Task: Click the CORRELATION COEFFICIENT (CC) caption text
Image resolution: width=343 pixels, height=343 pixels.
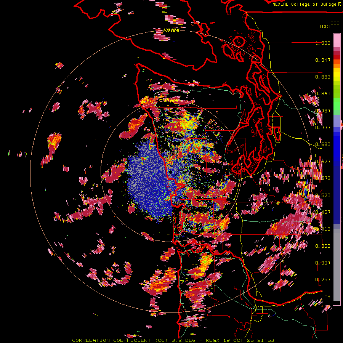Action: coord(120,340)
